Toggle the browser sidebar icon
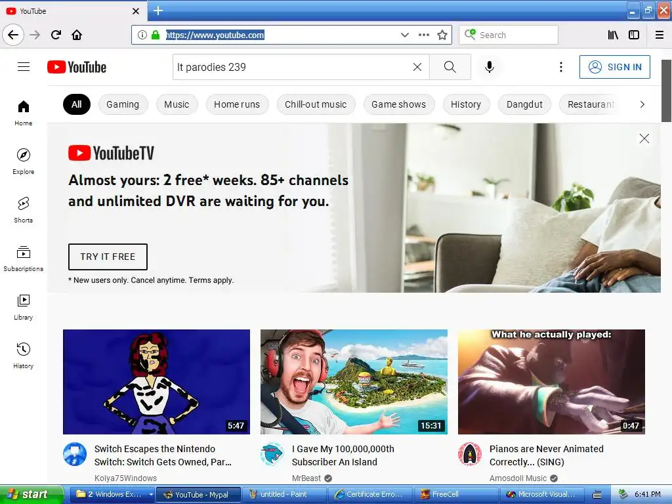Viewport: 672px width, 504px height. tap(634, 35)
